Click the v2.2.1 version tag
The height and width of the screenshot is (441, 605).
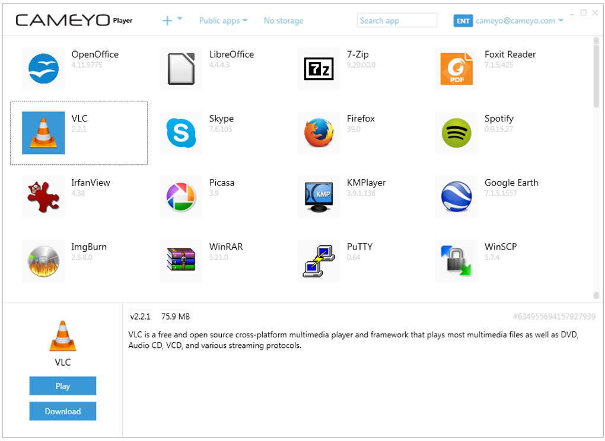[141, 317]
